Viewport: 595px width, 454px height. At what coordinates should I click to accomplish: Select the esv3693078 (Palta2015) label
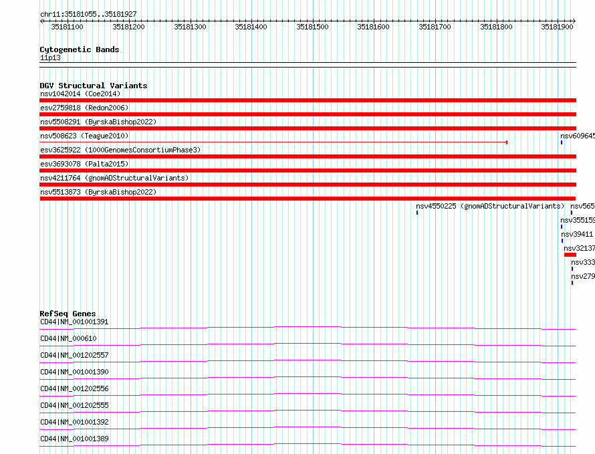coord(84,164)
